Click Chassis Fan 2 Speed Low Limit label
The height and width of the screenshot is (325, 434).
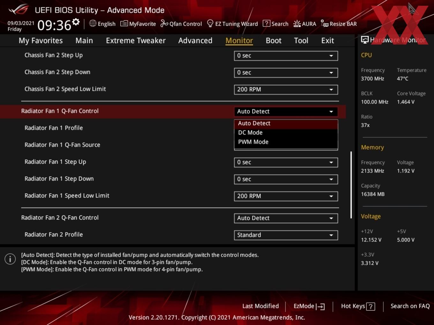65,89
